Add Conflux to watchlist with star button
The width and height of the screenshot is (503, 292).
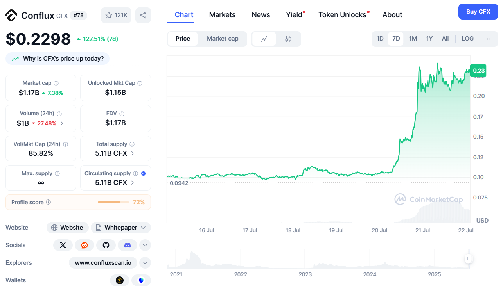click(x=116, y=15)
